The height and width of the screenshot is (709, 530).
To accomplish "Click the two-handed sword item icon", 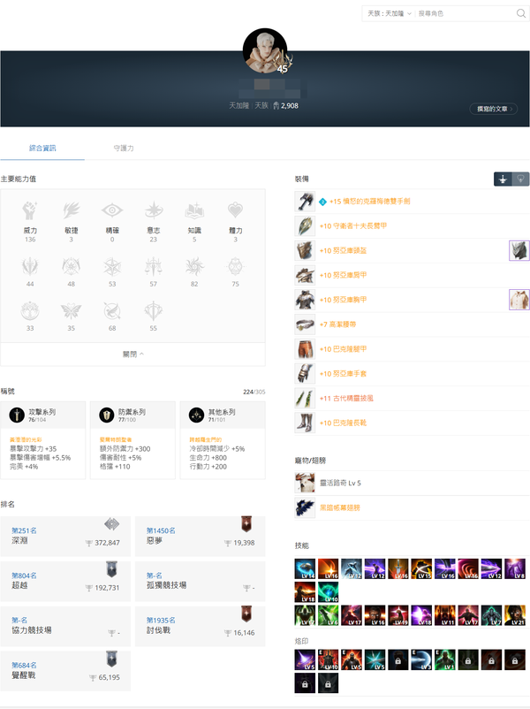I will 305,202.
